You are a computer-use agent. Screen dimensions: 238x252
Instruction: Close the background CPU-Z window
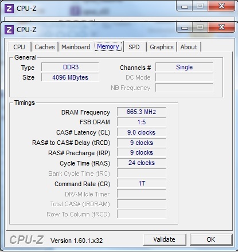tap(221, 6)
